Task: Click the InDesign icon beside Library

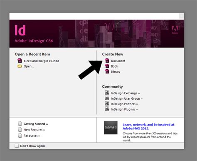Action: coord(107,71)
